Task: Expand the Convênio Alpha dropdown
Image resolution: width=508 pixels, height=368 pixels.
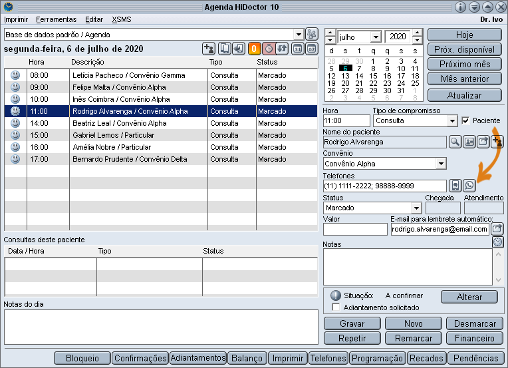Action: (441, 164)
